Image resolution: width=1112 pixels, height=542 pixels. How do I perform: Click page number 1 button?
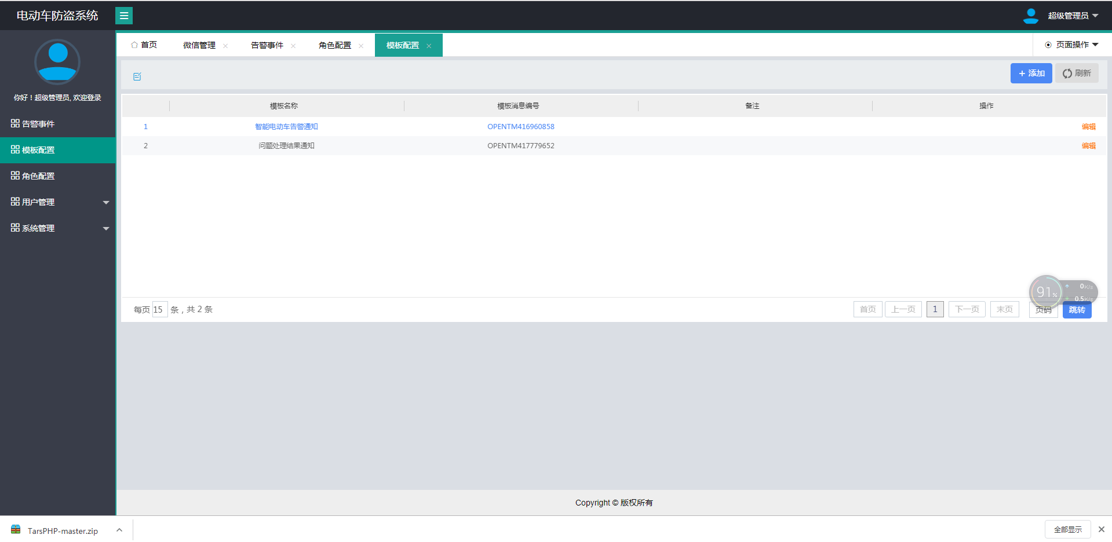tap(935, 309)
